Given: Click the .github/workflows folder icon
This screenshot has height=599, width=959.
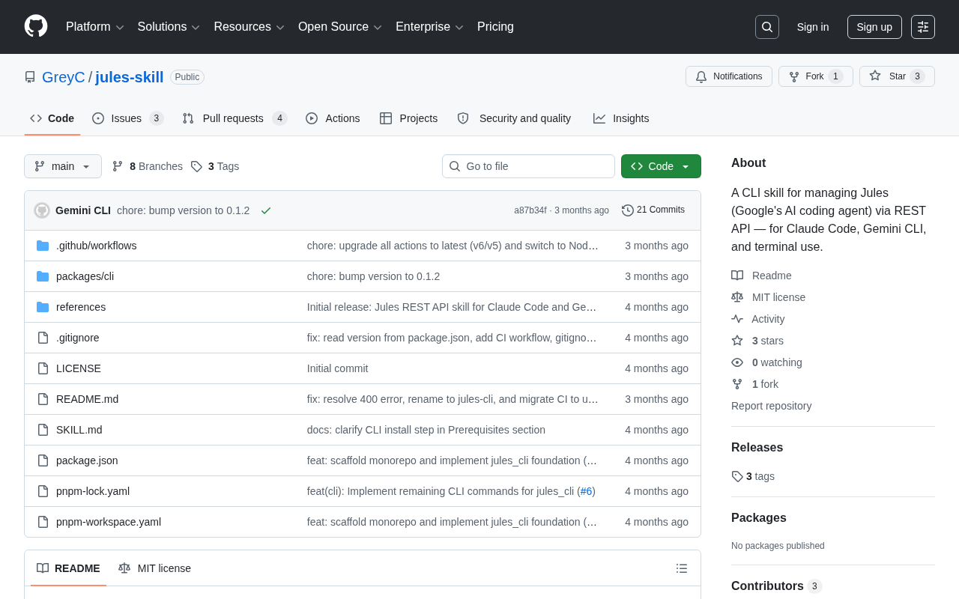Looking at the screenshot, I should coord(43,246).
